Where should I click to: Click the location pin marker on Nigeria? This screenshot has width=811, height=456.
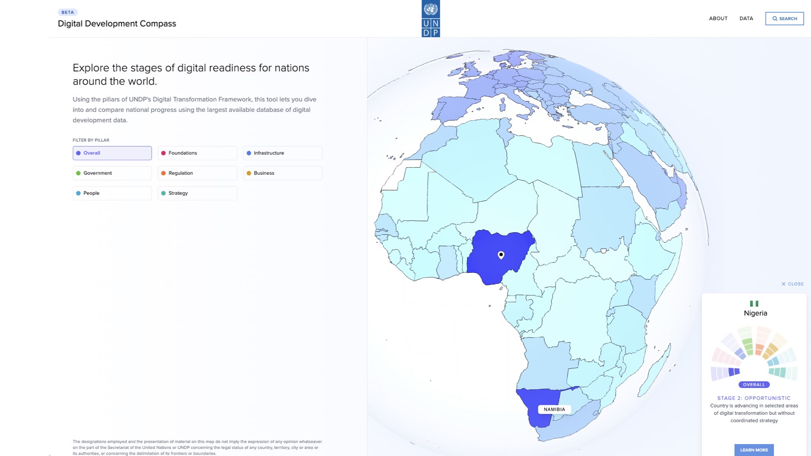tap(501, 255)
